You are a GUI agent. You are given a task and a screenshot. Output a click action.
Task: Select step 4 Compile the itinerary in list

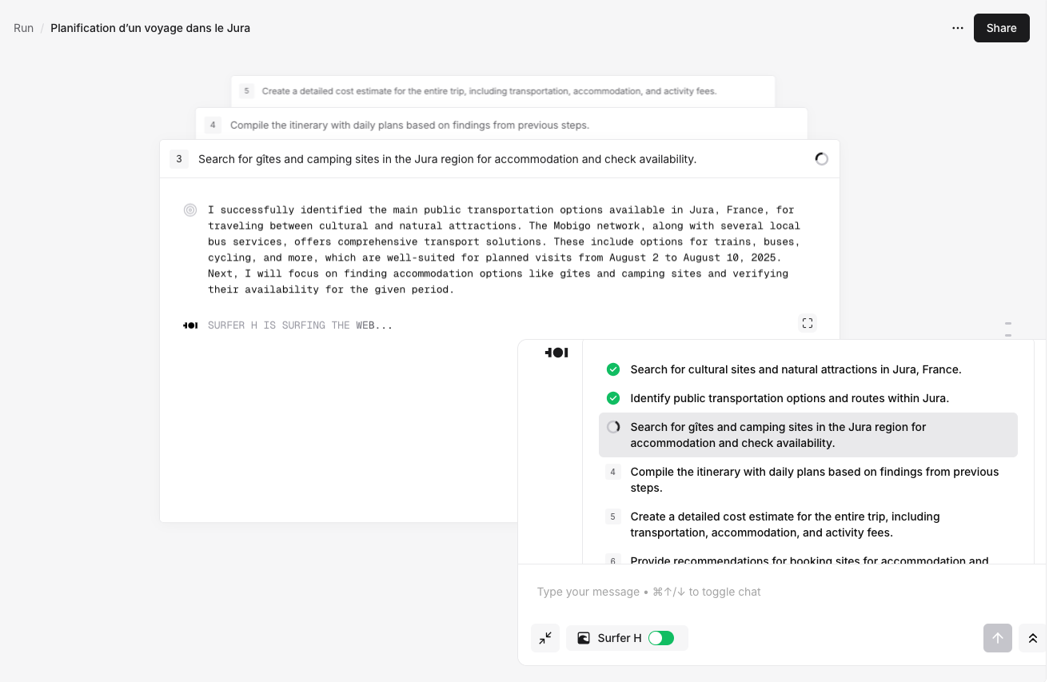814,480
